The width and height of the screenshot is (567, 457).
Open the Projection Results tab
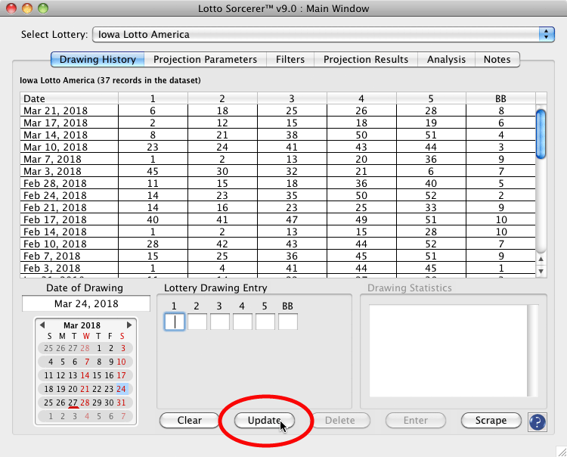point(366,59)
